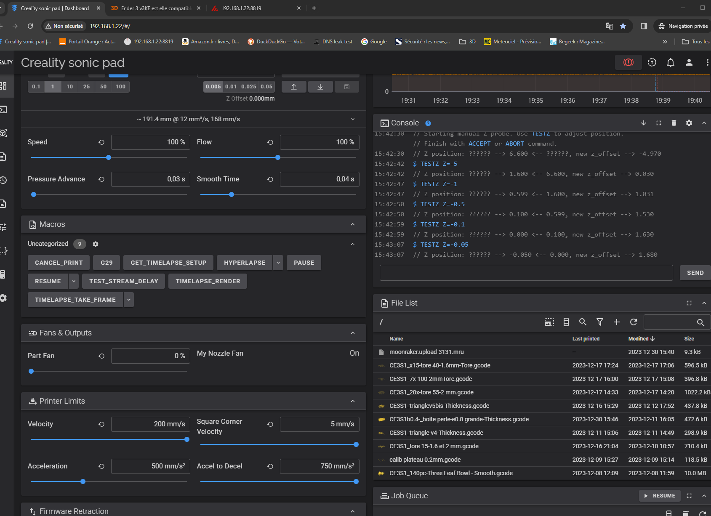
Task: Switch to Ender 3 v3KE browser tab
Action: coord(155,8)
